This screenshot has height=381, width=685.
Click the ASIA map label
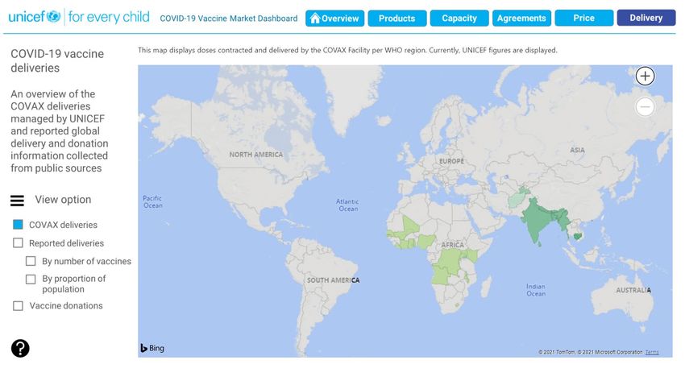(x=577, y=150)
